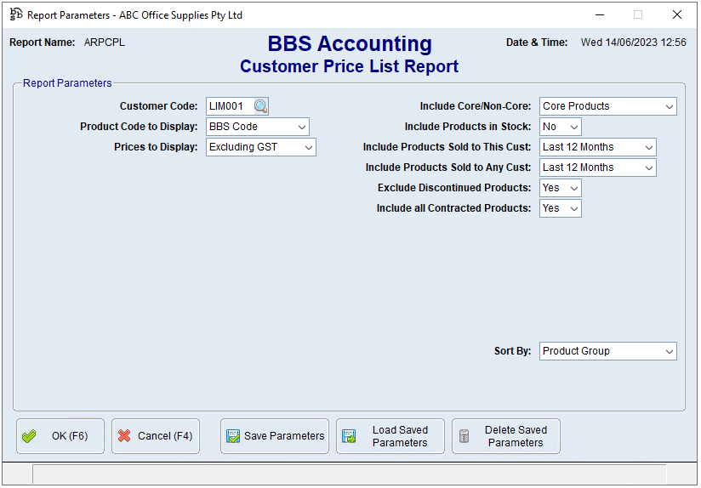The height and width of the screenshot is (488, 701).
Task: Click the app icon in title bar
Action: pyautogui.click(x=15, y=14)
